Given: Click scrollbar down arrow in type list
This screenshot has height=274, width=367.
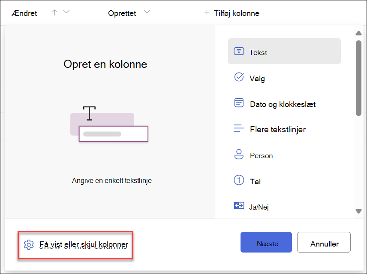Looking at the screenshot, I should (358, 211).
